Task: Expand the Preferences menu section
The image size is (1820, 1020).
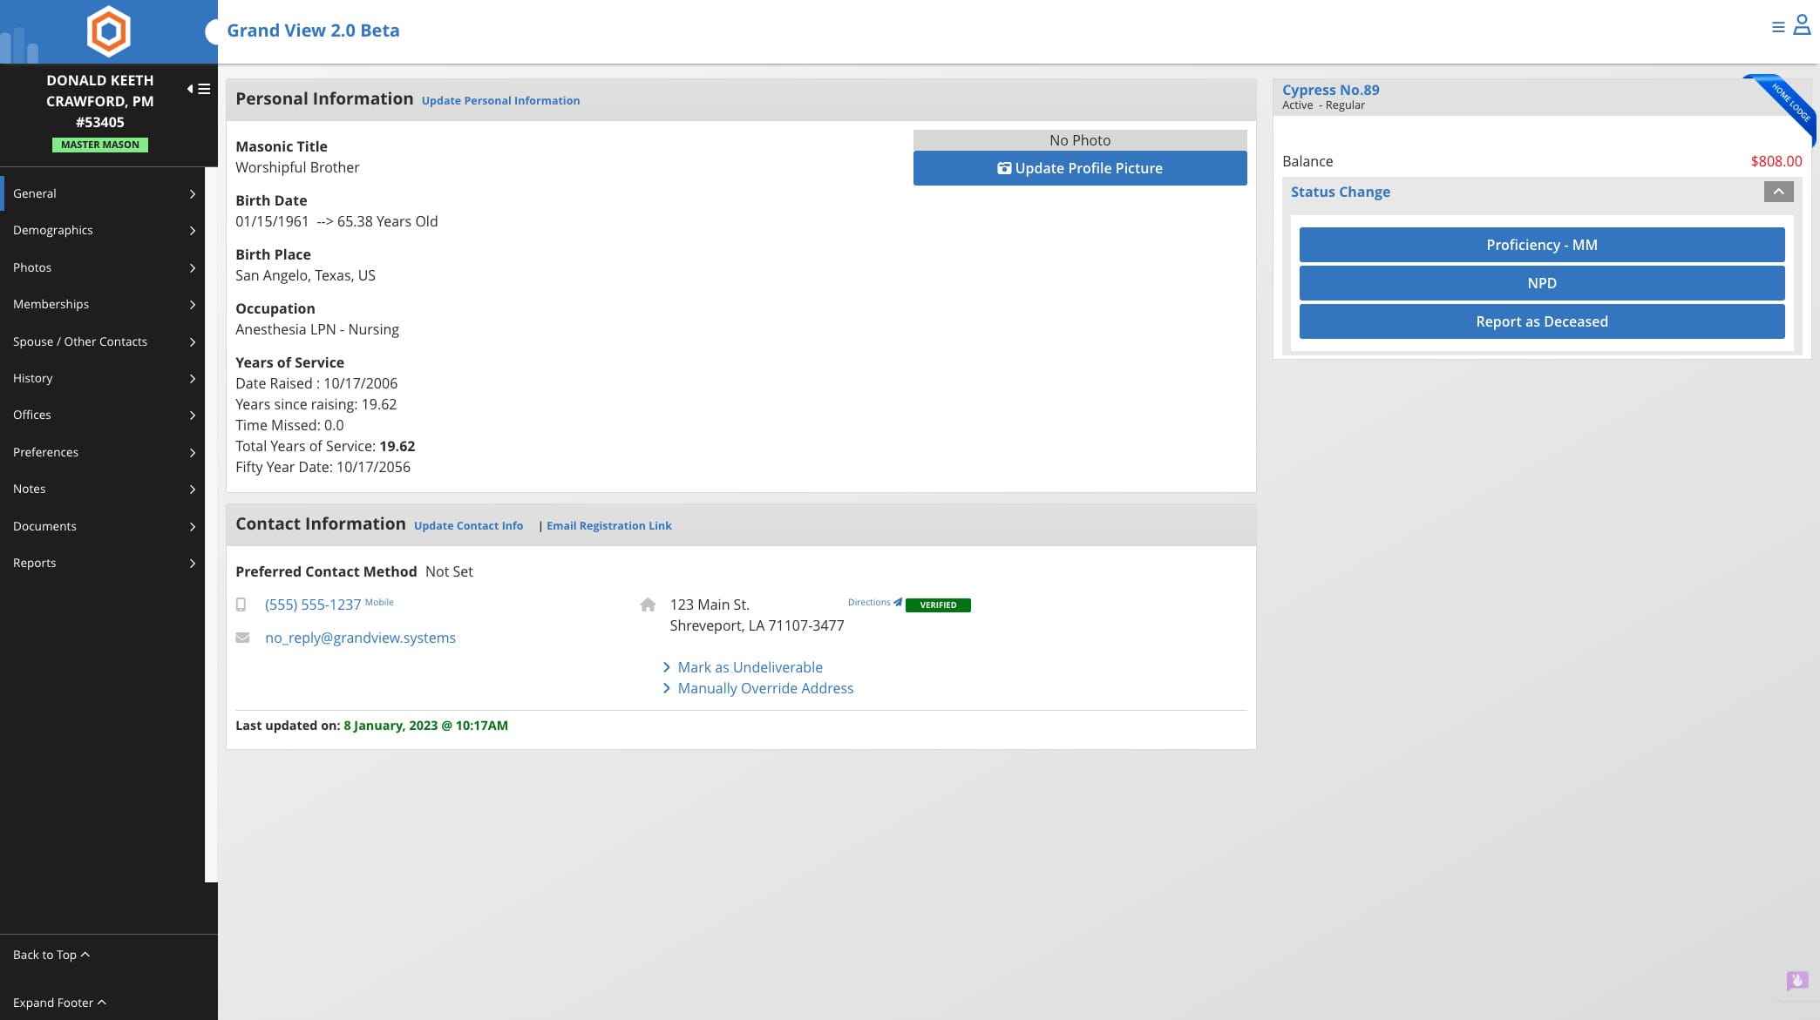Action: (x=103, y=452)
